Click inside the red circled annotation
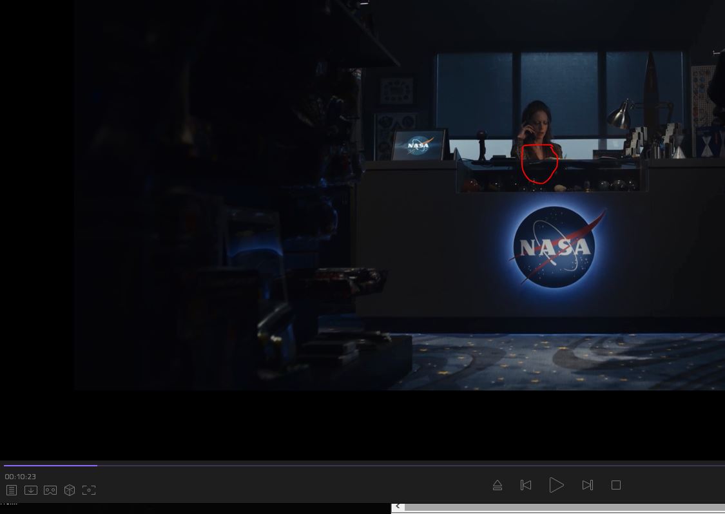Image resolution: width=725 pixels, height=514 pixels. pyautogui.click(x=539, y=164)
